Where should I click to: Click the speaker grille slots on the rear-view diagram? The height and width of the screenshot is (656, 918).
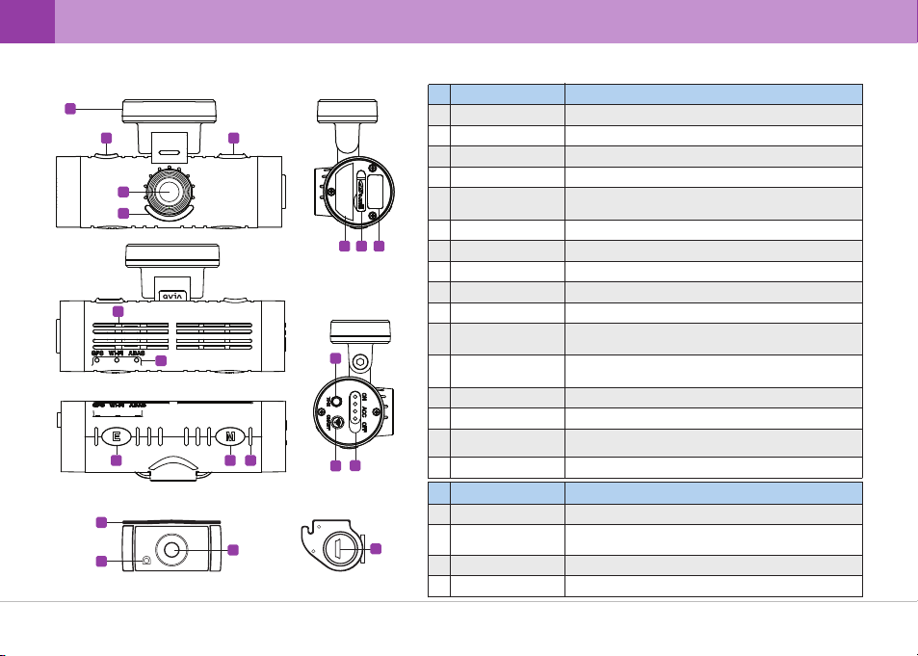(172, 335)
